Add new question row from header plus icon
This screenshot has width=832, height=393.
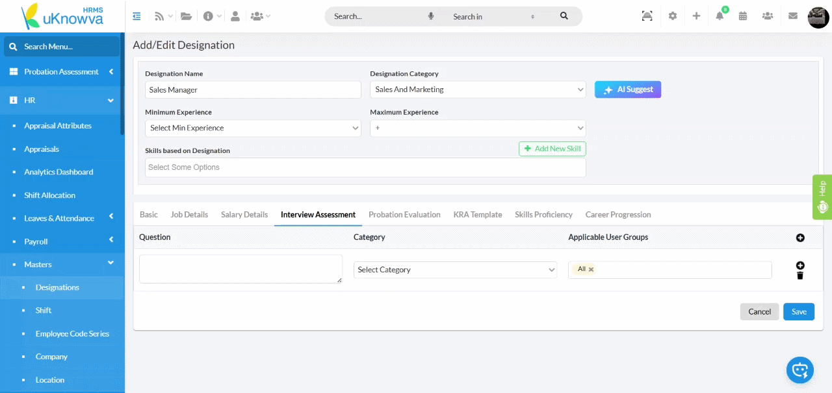click(x=800, y=238)
